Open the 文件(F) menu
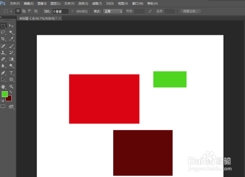Screen dimensions: 245x177 [x=15, y=3]
